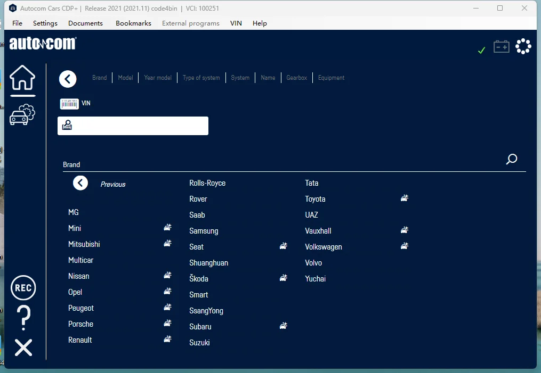Viewport: 541px width, 373px height.
Task: Click the Previous link in brand list
Action: (113, 184)
